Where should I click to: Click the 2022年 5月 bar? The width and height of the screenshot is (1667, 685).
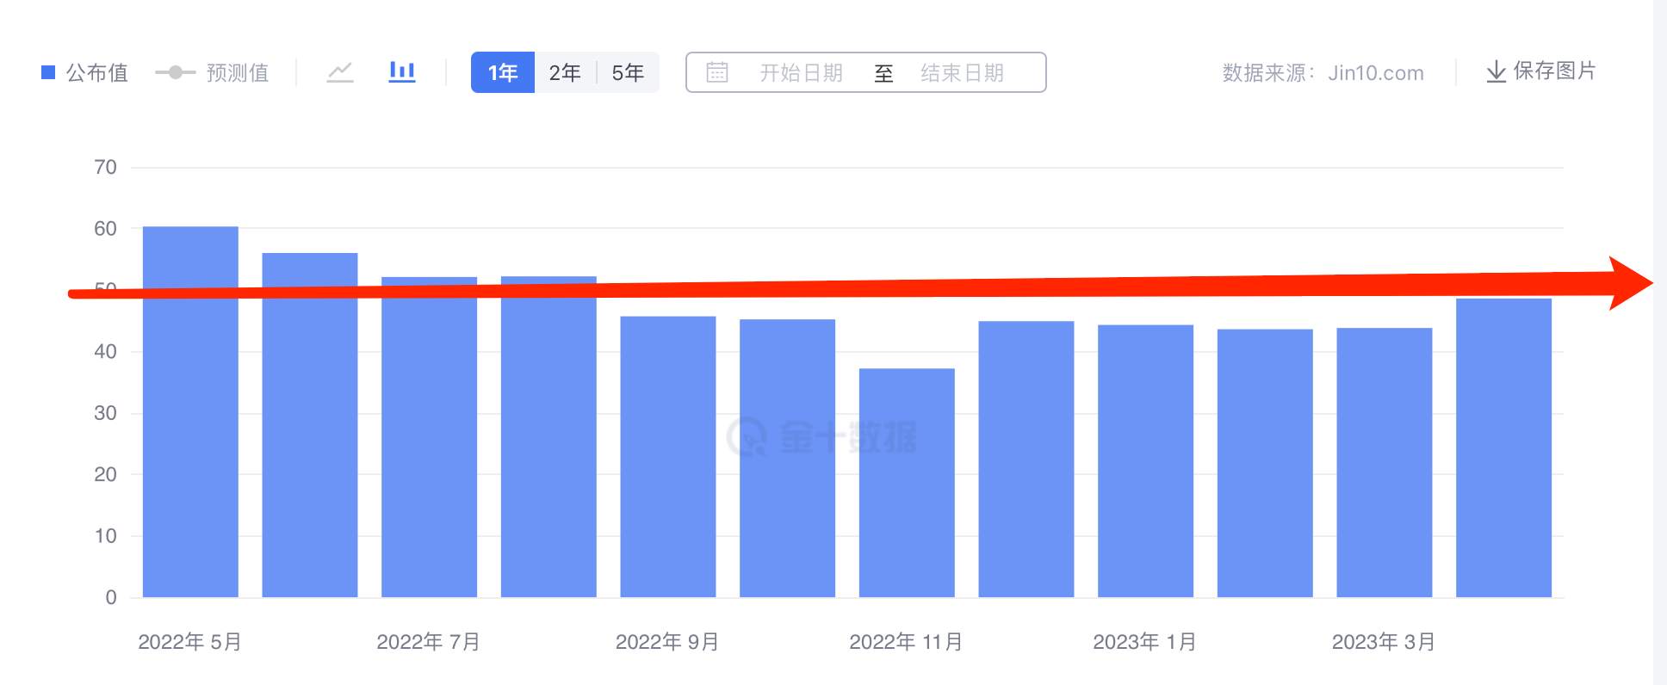(x=190, y=411)
